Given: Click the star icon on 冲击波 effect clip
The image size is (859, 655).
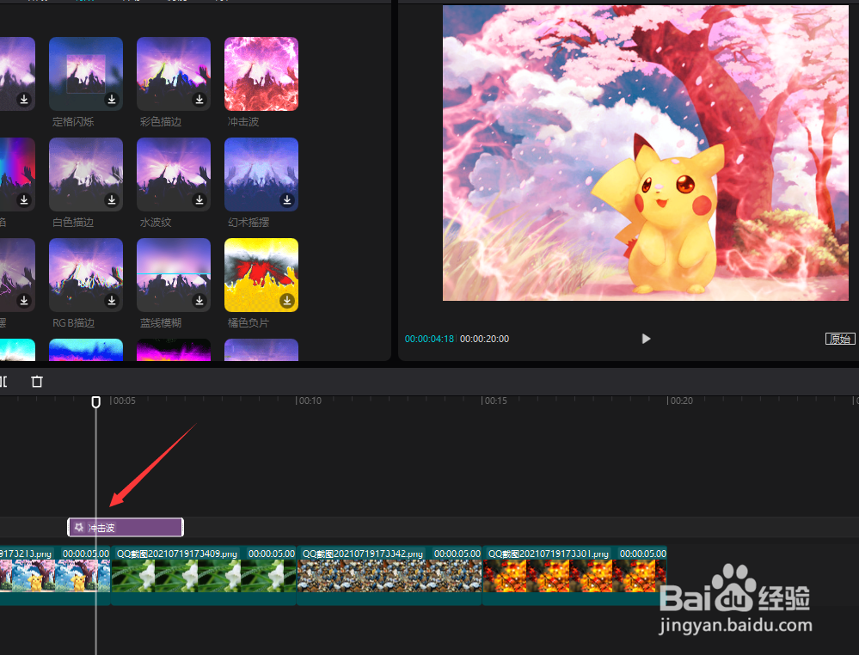Looking at the screenshot, I should point(79,527).
